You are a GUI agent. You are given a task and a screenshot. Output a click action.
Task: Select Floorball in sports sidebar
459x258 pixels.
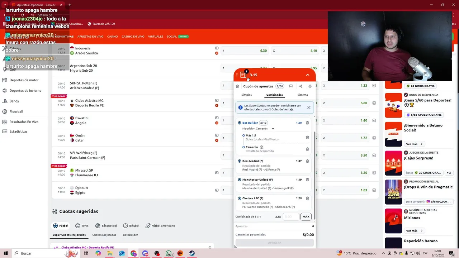pos(16,111)
